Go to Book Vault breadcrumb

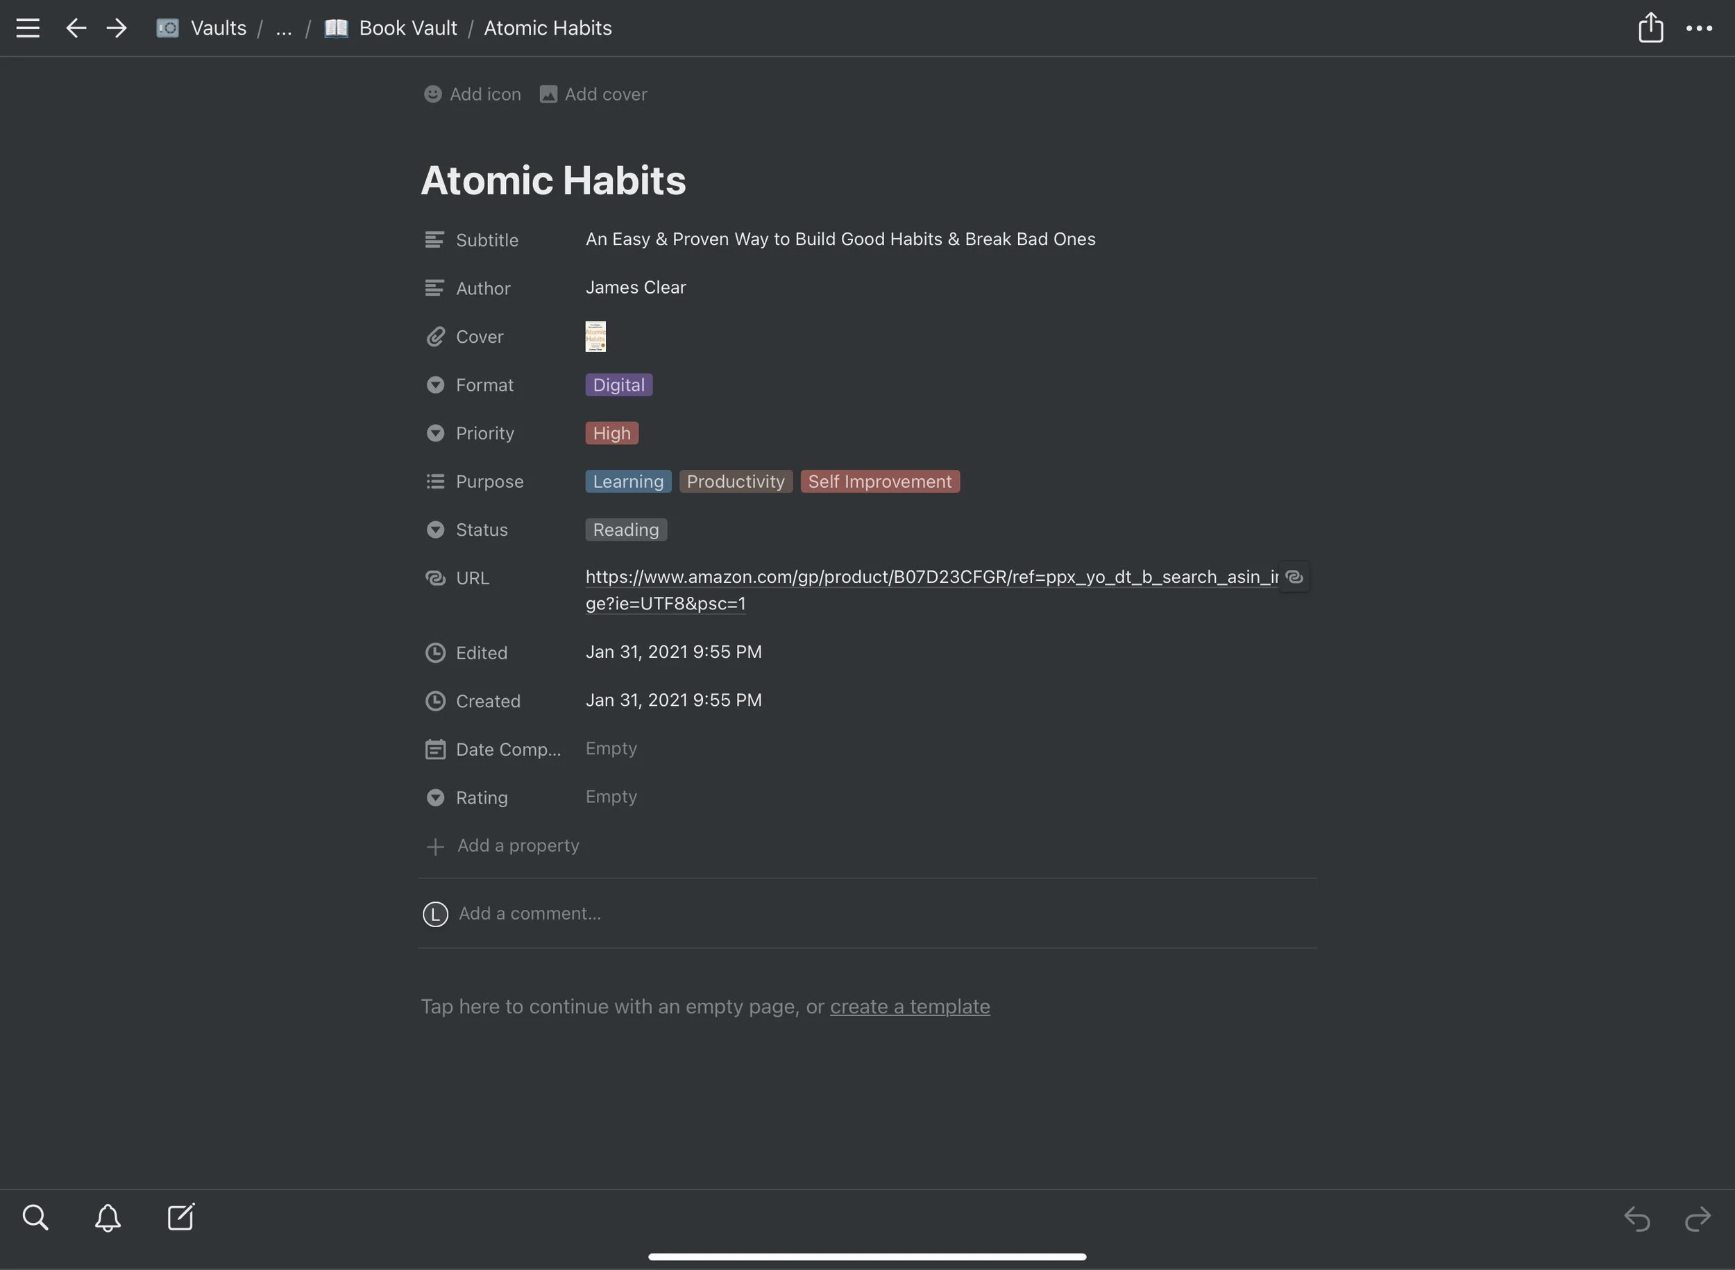tap(407, 28)
